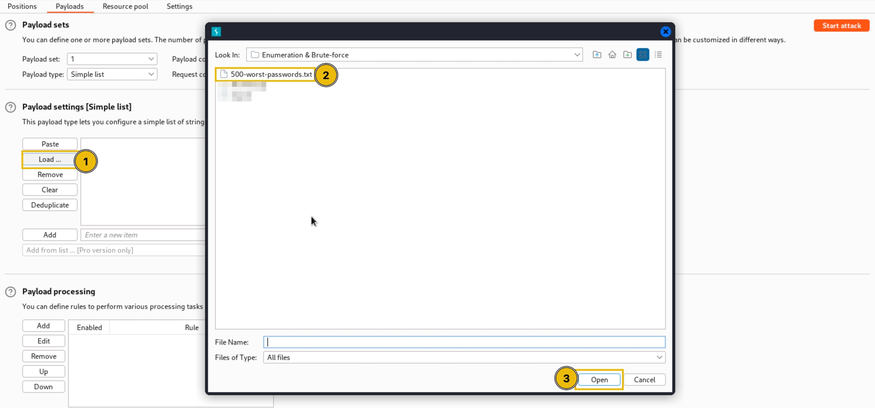The height and width of the screenshot is (408, 875).
Task: Expand the Files of Type dropdown
Action: (659, 357)
